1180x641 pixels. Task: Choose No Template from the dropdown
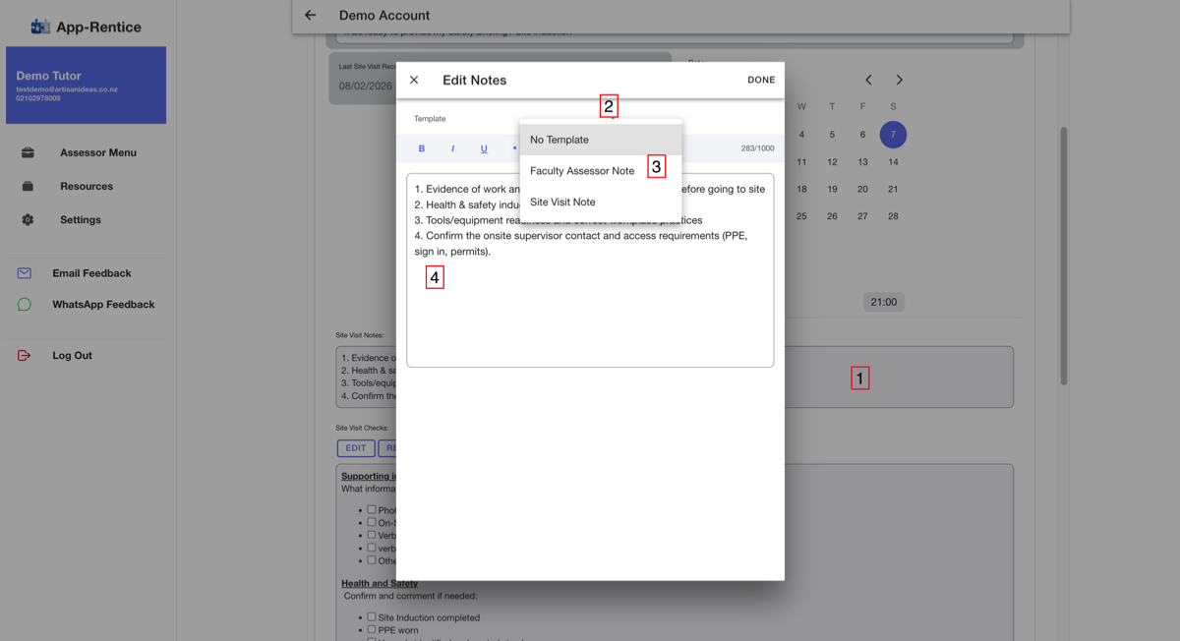601,140
